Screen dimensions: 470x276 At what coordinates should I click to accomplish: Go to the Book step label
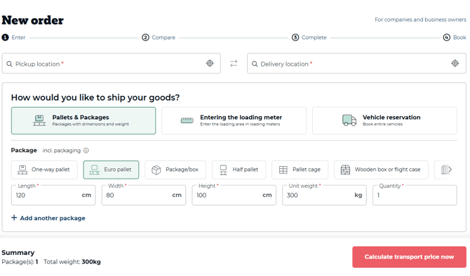(459, 37)
